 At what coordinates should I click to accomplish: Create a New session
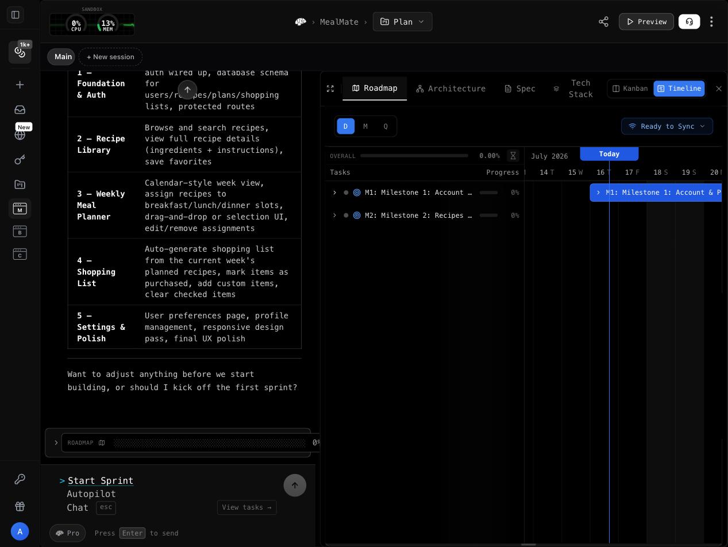(x=110, y=57)
